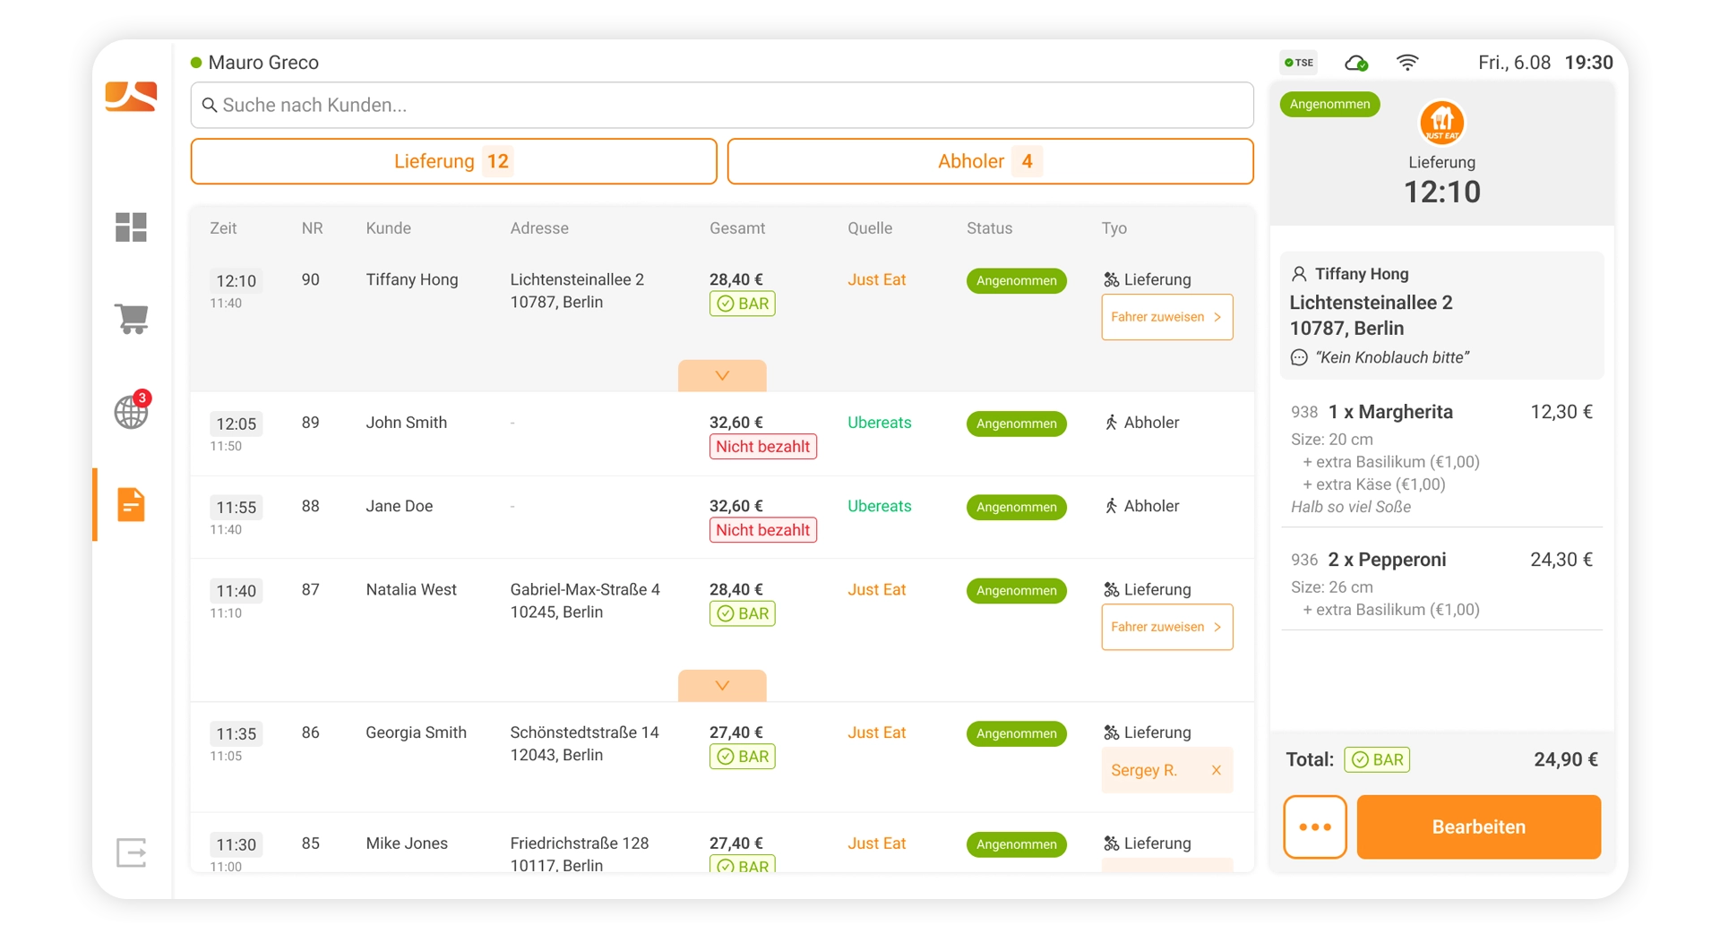The width and height of the screenshot is (1720, 942).
Task: Open the three dots more options button
Action: pos(1314,827)
